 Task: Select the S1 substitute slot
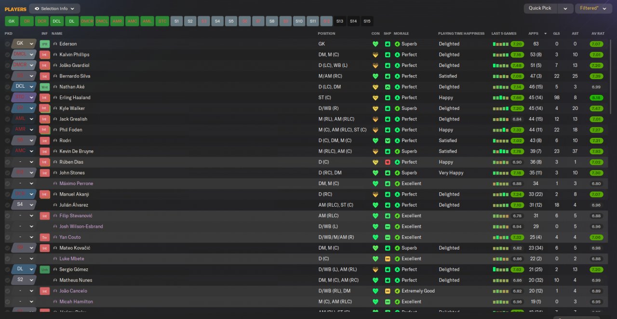tap(176, 21)
